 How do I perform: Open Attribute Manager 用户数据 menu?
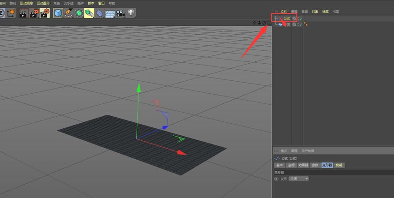(308, 151)
